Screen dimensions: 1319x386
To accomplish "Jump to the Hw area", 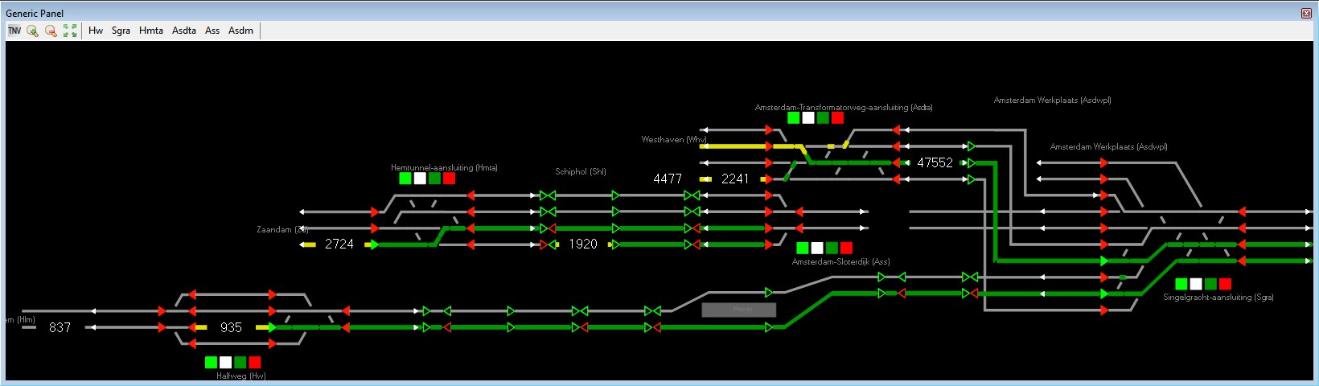I will pyautogui.click(x=96, y=31).
